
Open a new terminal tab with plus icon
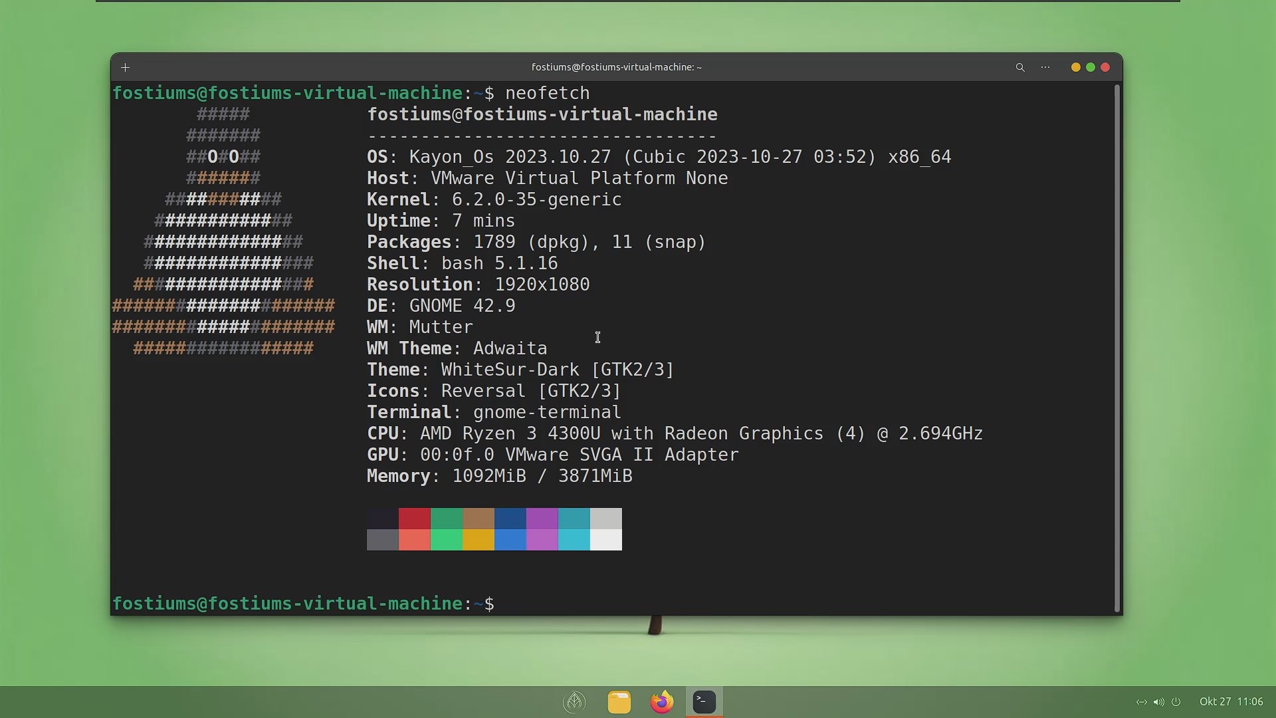coord(125,67)
